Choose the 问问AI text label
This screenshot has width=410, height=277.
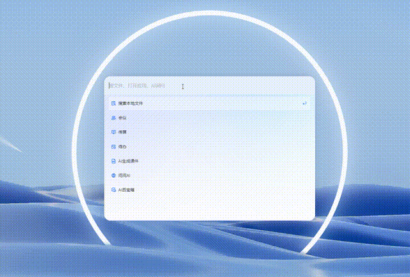coord(124,175)
